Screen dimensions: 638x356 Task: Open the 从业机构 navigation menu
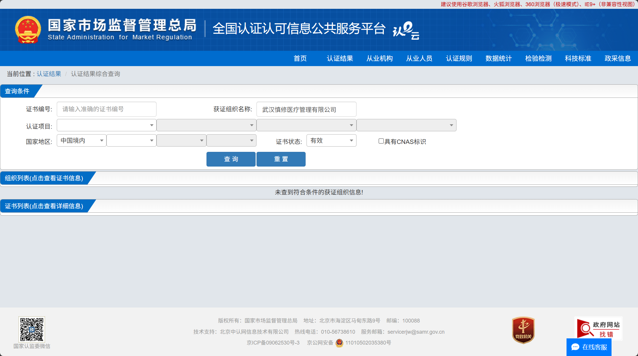pos(379,58)
